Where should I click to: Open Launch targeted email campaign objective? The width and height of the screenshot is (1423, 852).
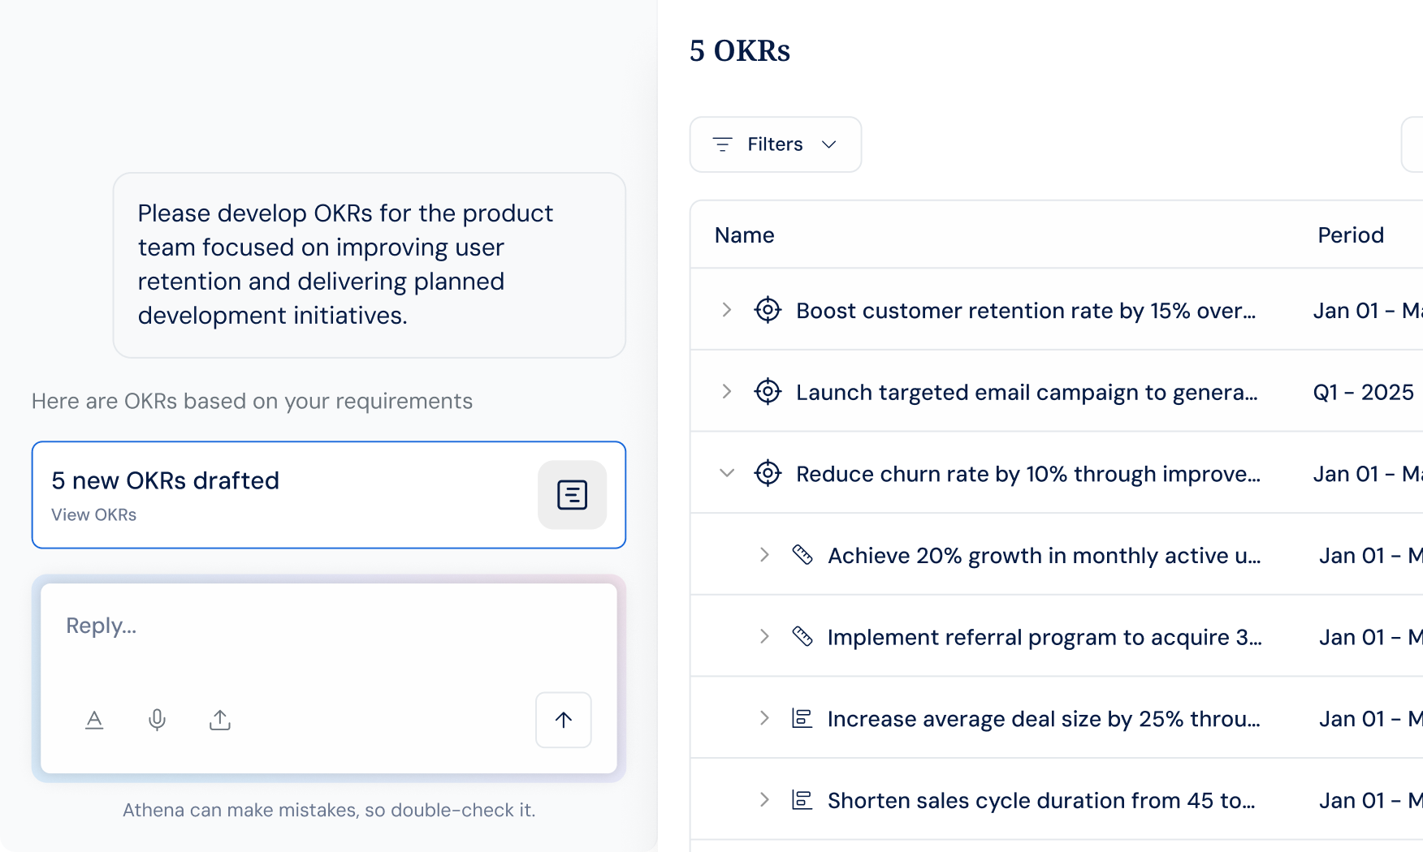[1027, 393]
